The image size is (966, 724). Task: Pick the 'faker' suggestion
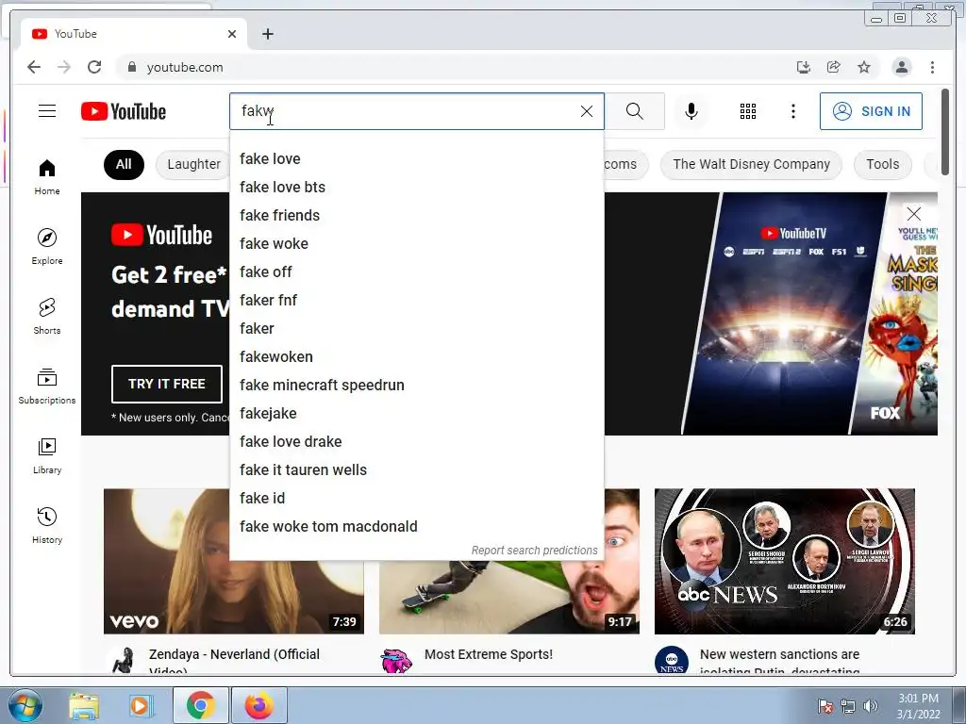[416, 329]
